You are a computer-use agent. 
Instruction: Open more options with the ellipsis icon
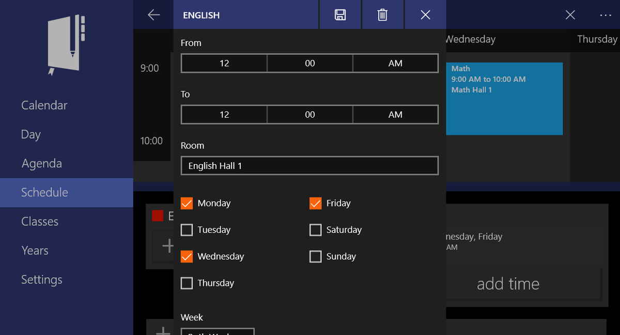click(x=605, y=15)
